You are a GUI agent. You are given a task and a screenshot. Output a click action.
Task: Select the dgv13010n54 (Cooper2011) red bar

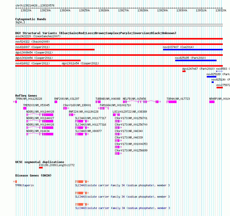click(x=48, y=60)
